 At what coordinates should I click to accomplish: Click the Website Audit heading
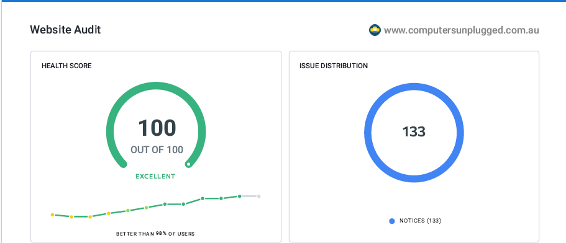point(65,30)
